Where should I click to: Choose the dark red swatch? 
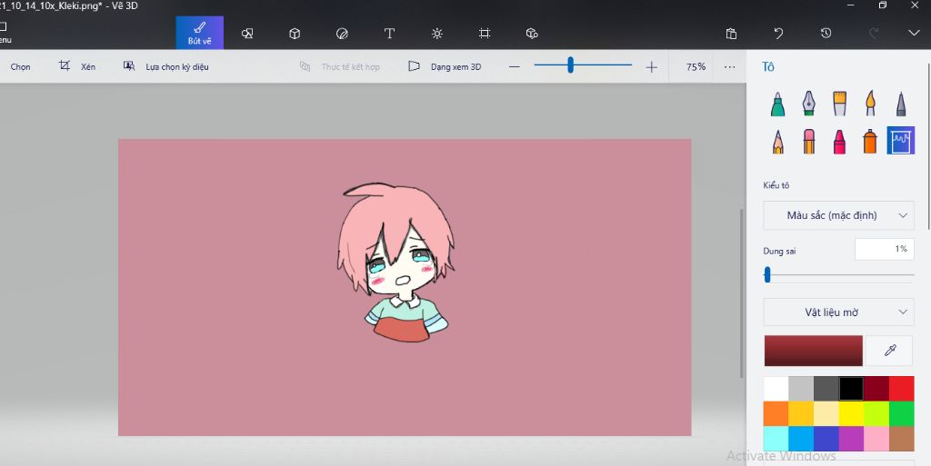pyautogui.click(x=876, y=389)
